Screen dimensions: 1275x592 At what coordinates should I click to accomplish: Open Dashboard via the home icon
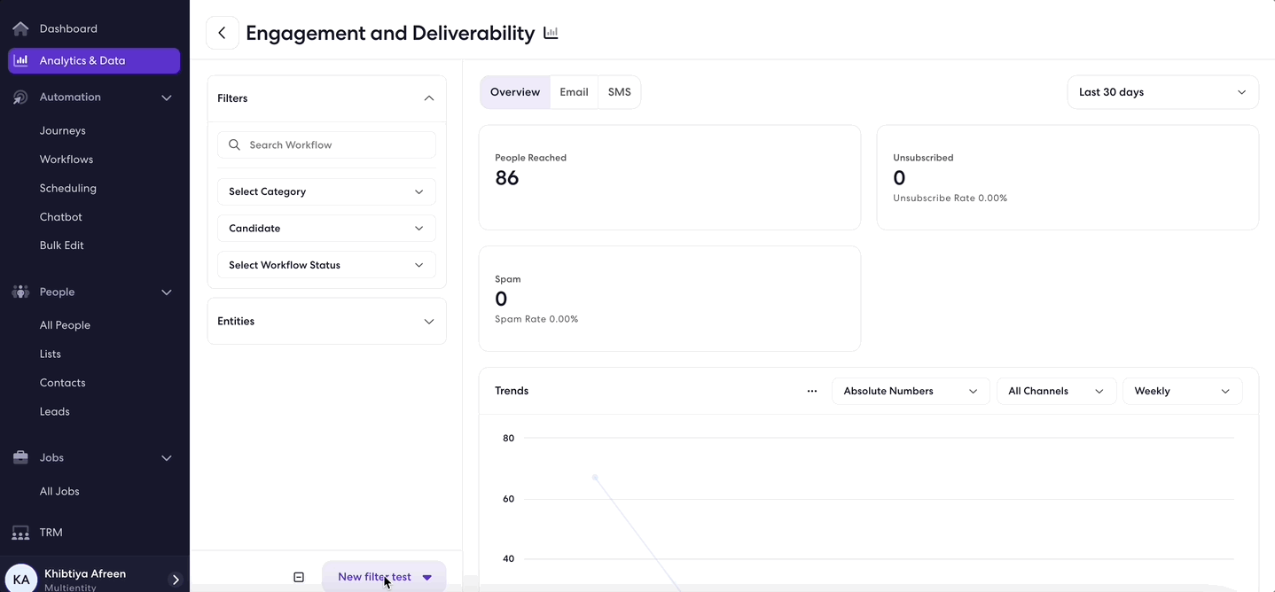20,28
